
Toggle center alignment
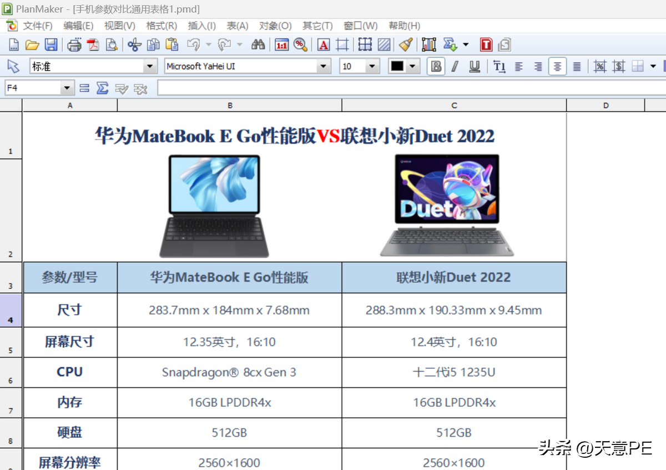pyautogui.click(x=557, y=67)
